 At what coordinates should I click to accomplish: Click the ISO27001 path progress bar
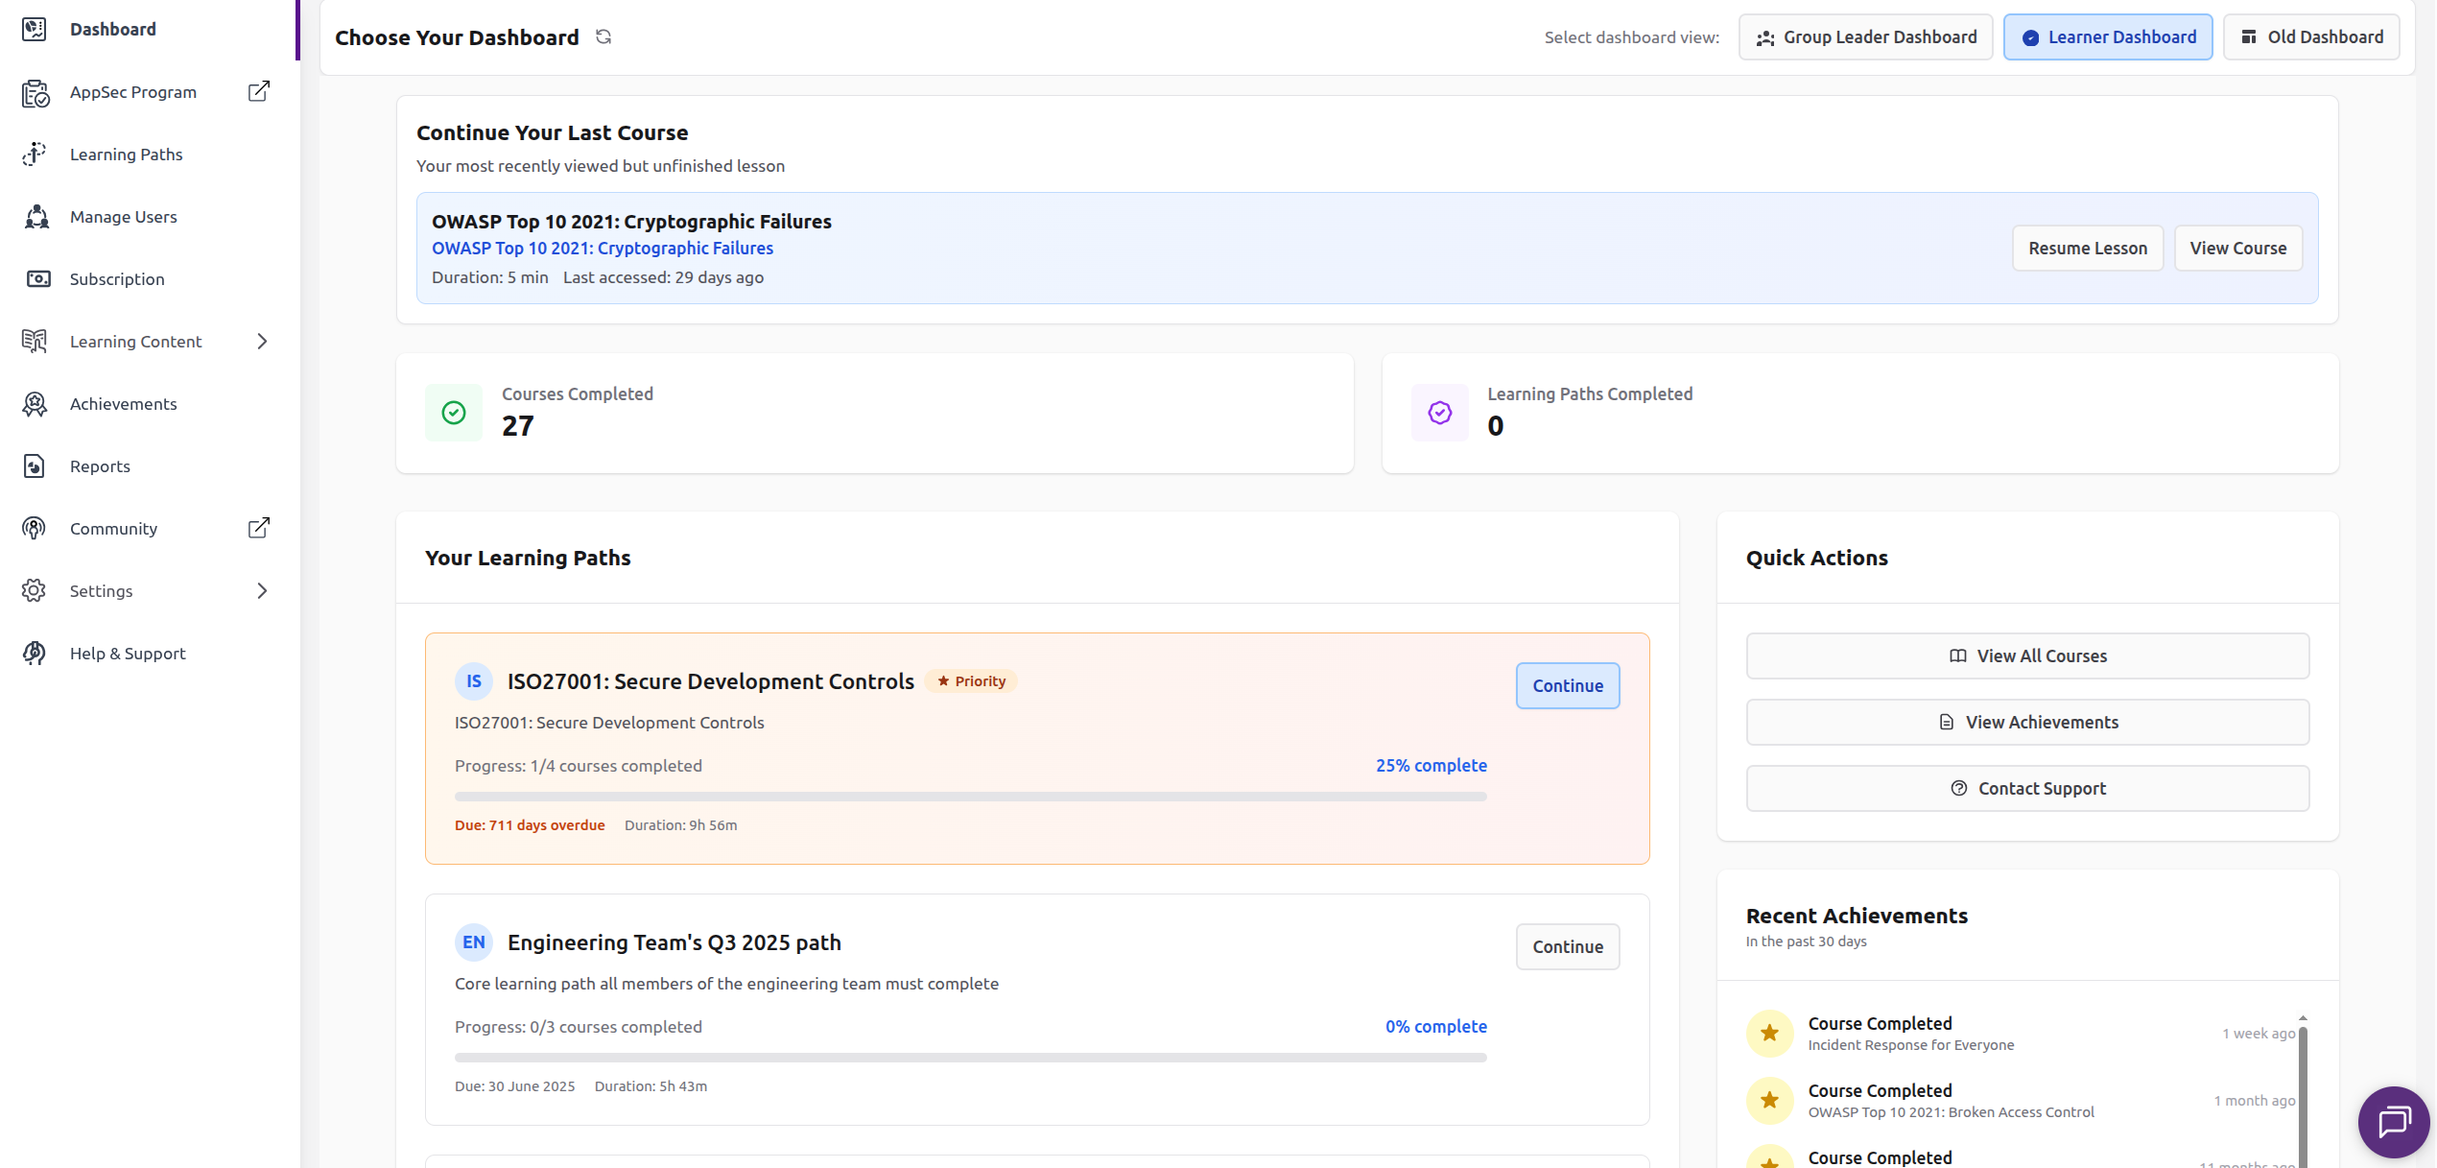[x=970, y=797]
